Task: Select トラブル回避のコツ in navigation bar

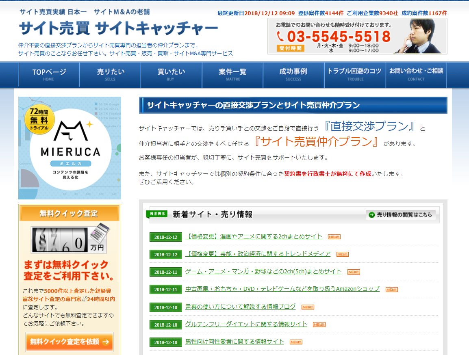Action: tap(355, 74)
